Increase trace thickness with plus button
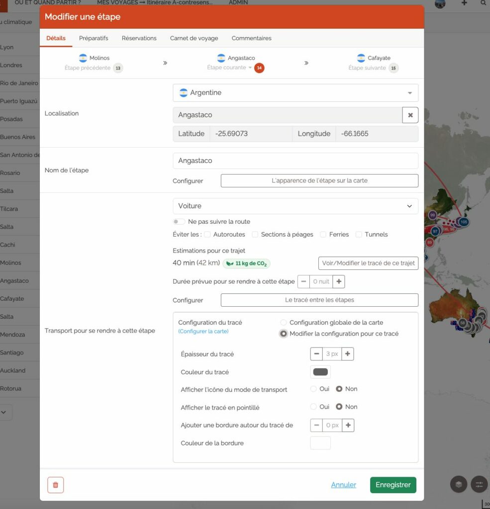The width and height of the screenshot is (490, 509). pos(348,354)
